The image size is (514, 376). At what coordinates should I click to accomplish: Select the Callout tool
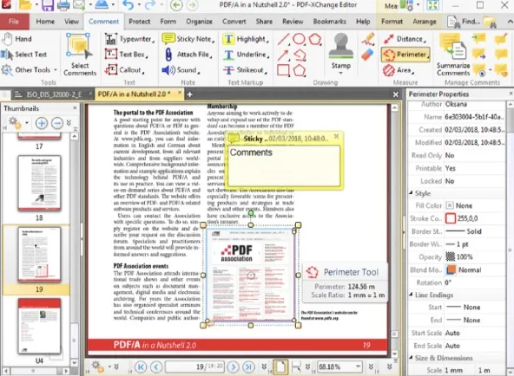124,69
